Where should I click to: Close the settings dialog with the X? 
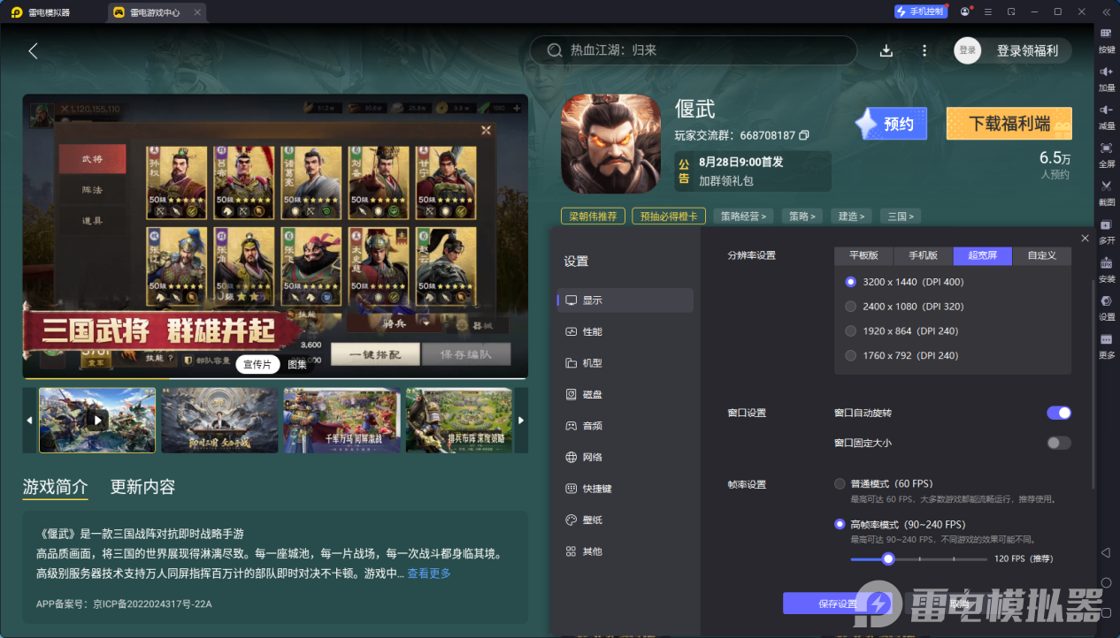[1085, 239]
